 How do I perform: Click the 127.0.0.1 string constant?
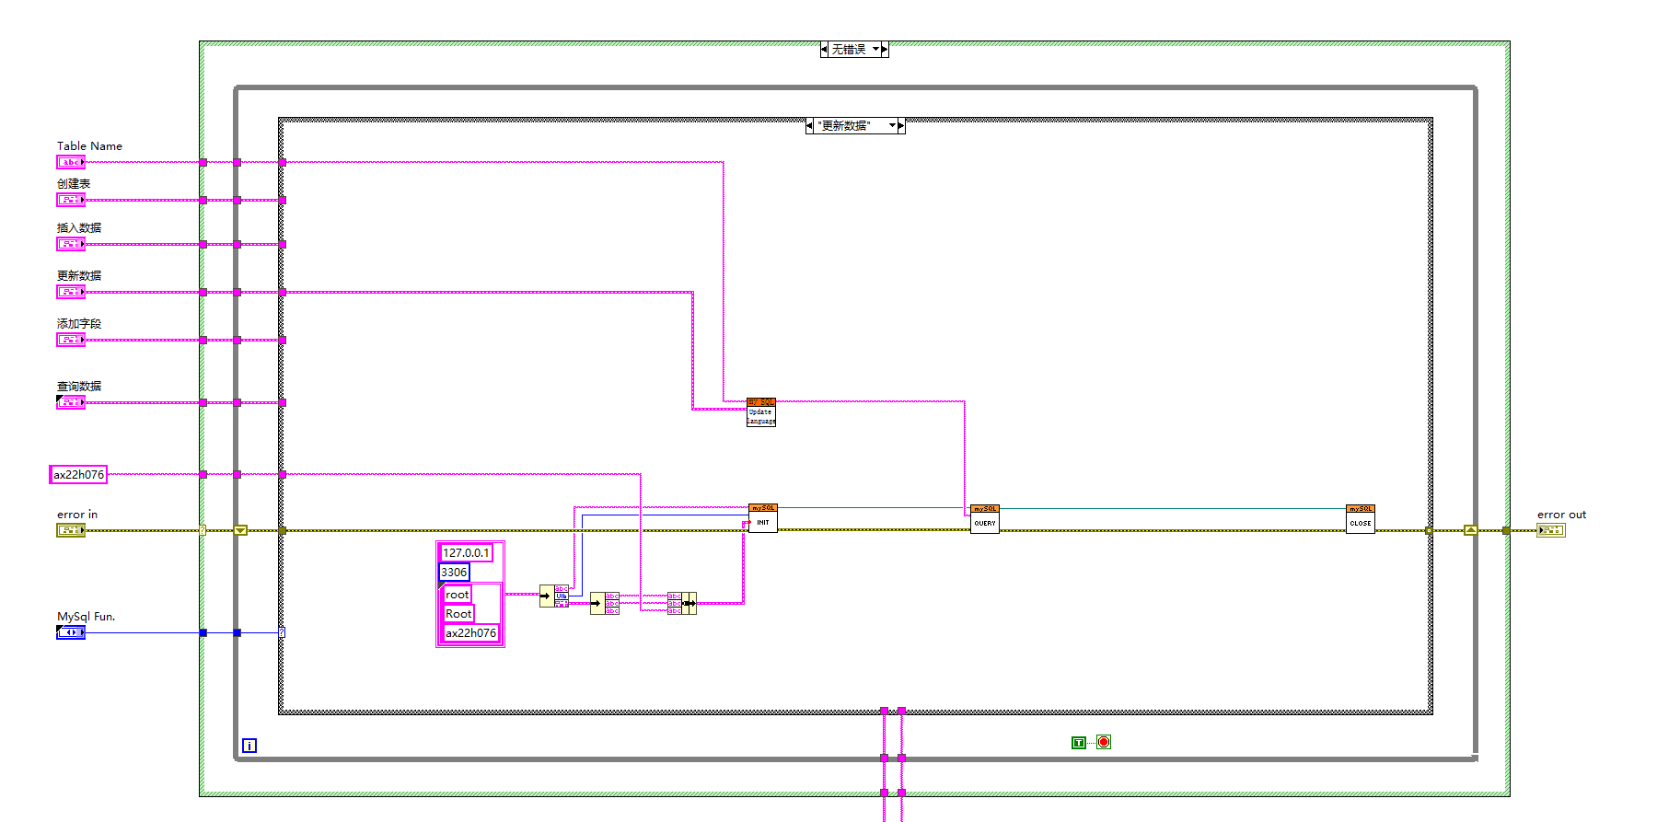click(x=466, y=553)
